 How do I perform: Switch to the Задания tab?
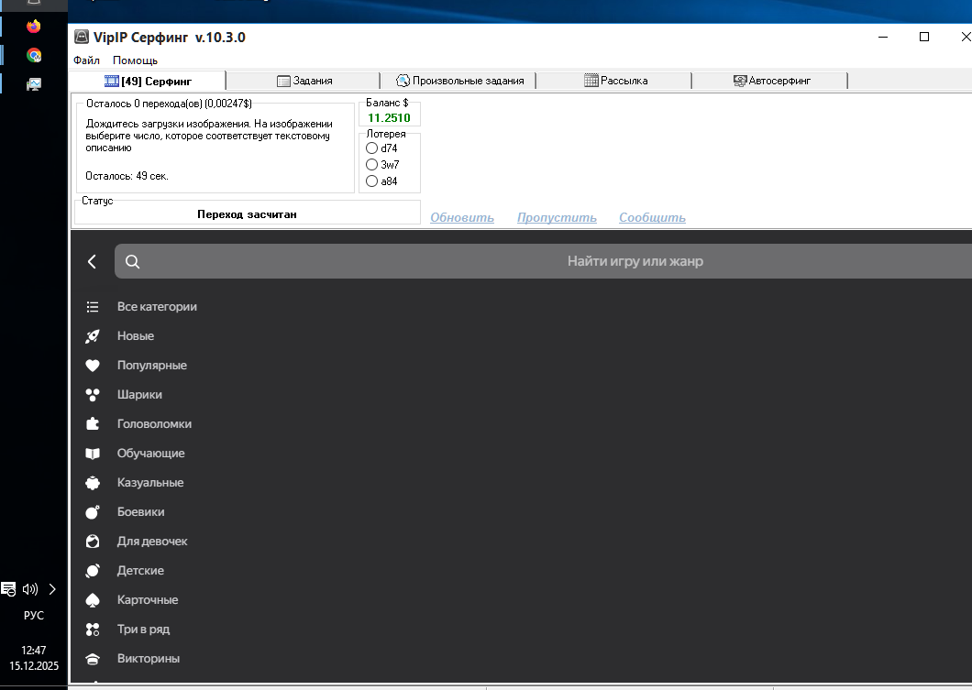click(304, 81)
